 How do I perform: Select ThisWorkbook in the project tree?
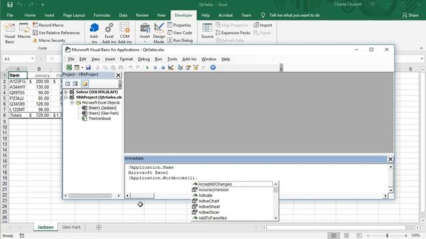click(x=99, y=118)
